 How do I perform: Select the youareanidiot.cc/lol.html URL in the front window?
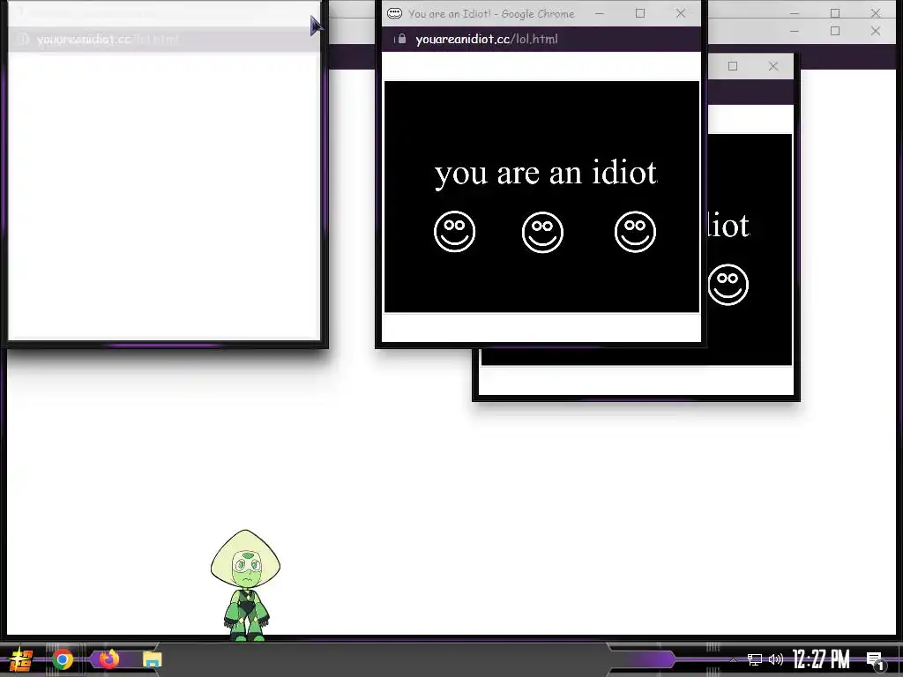(487, 39)
